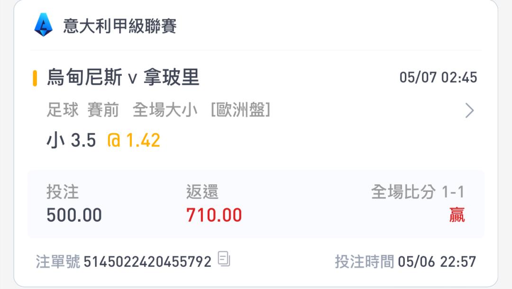Click the 返還 return heading
This screenshot has height=289, width=512.
tap(202, 191)
